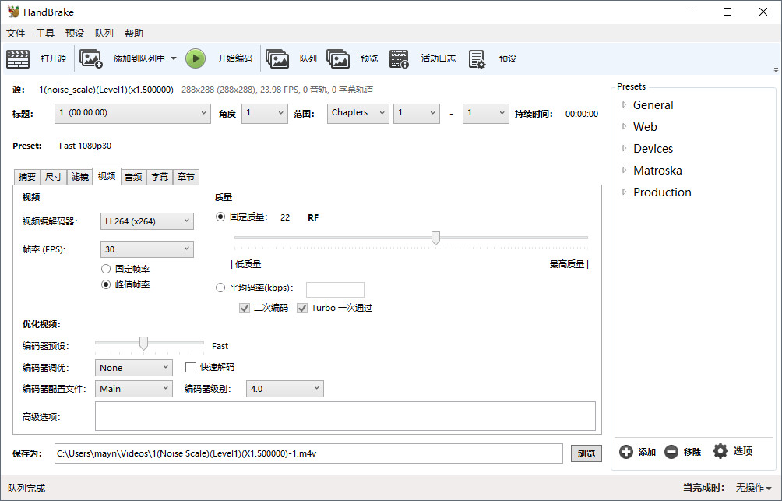Enable the 快速解码 checkbox
Image resolution: width=782 pixels, height=501 pixels.
coord(190,367)
